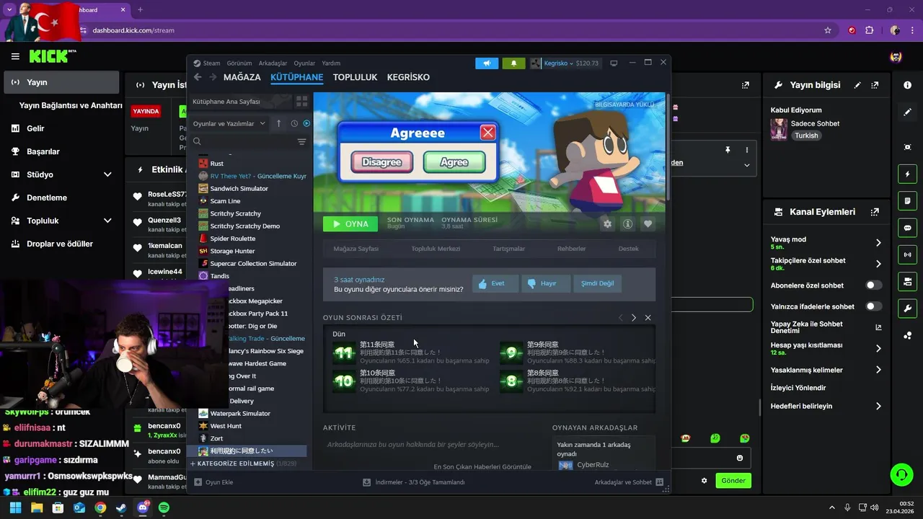Click the green OYNA play button
The width and height of the screenshot is (923, 519).
pyautogui.click(x=350, y=224)
